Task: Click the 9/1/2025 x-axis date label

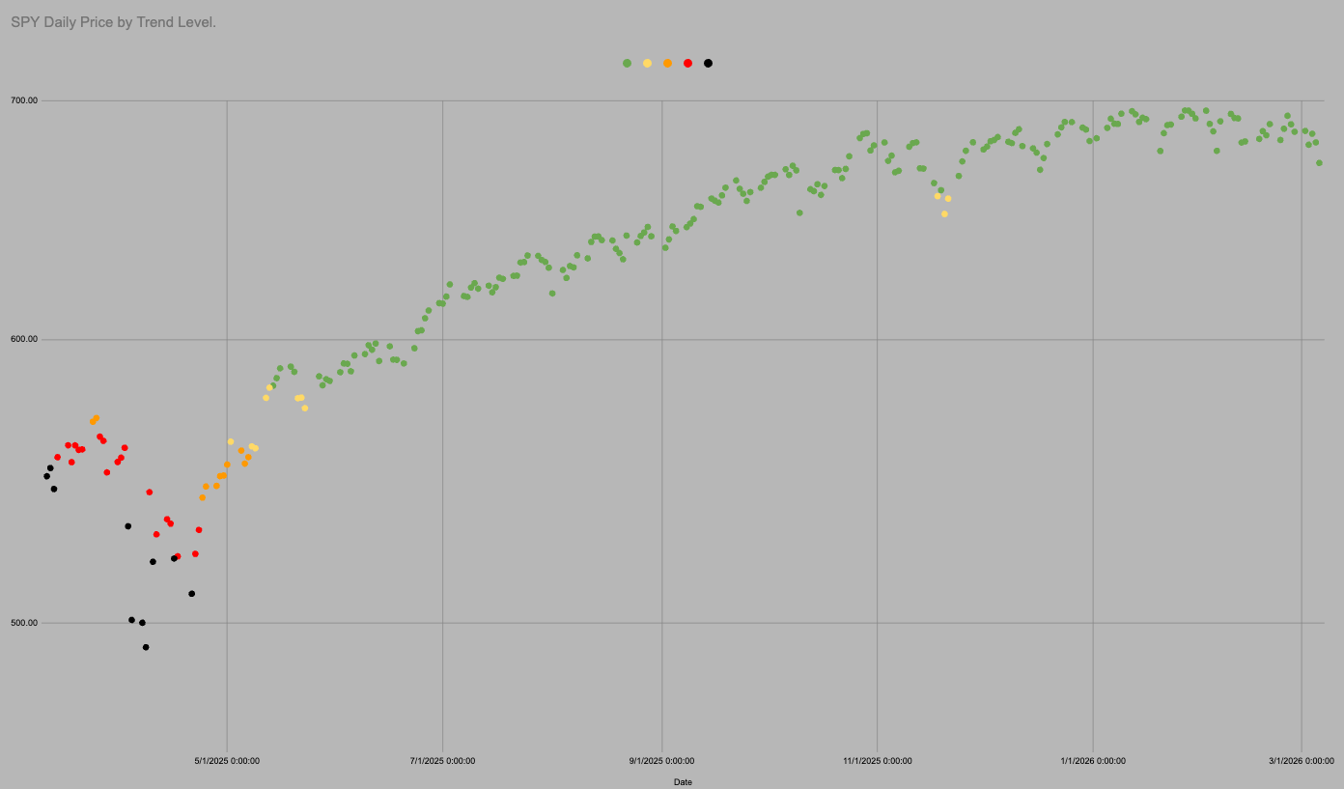Action: (661, 761)
